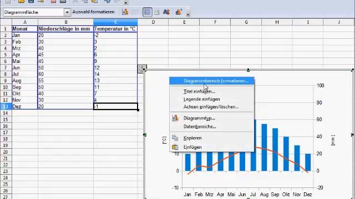
Task: Click the '45' cell in Apr row
Action: [65, 55]
